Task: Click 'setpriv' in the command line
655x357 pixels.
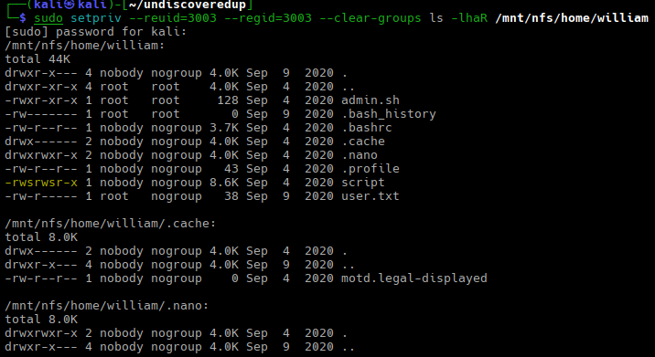Action: click(96, 18)
